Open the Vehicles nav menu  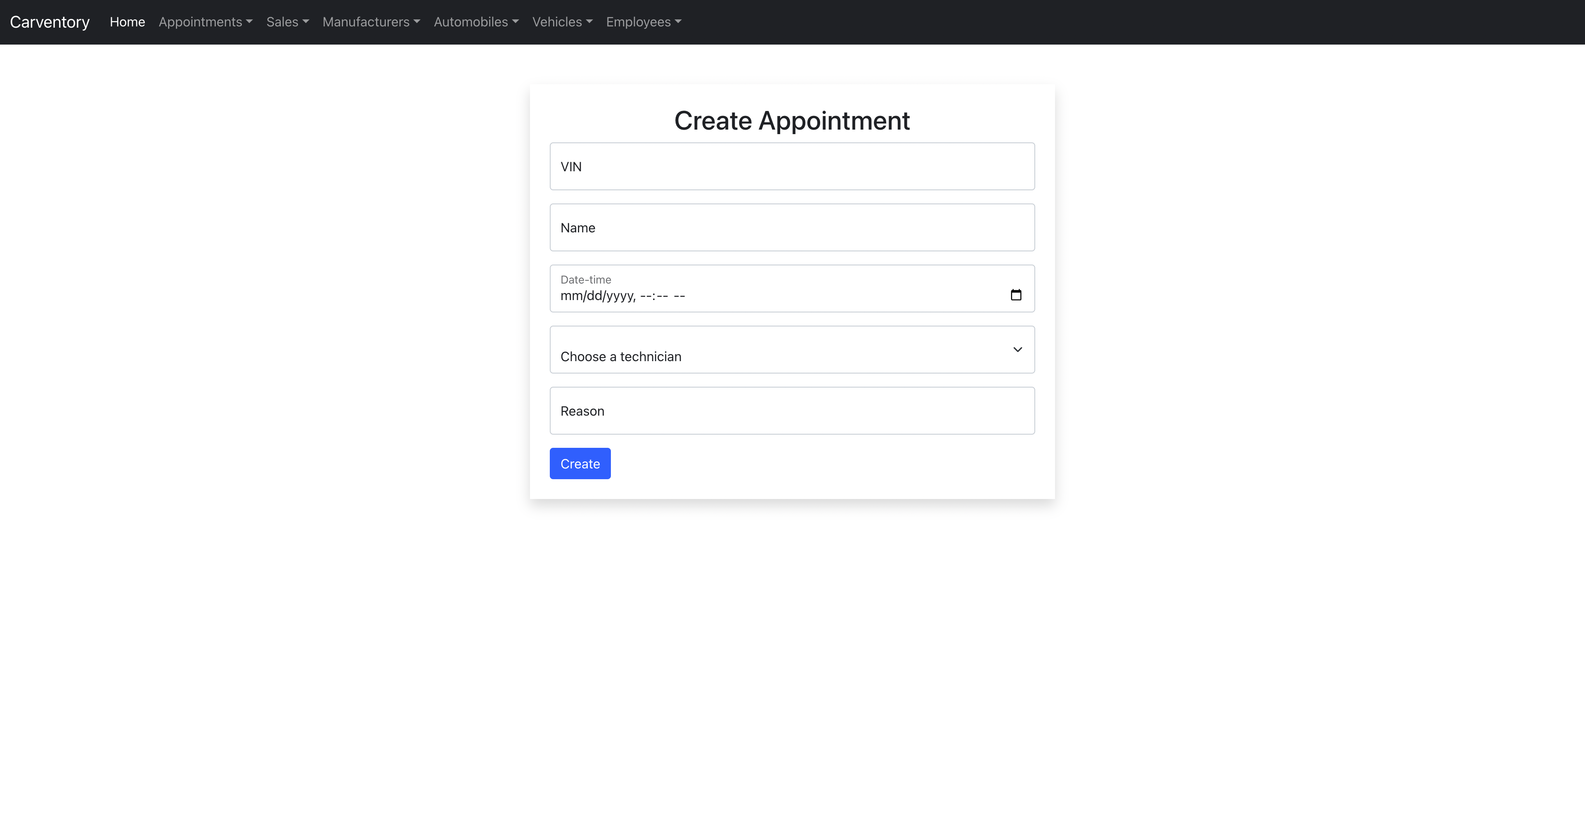[x=562, y=22]
